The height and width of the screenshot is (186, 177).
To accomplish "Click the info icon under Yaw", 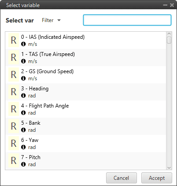I will (23, 147).
